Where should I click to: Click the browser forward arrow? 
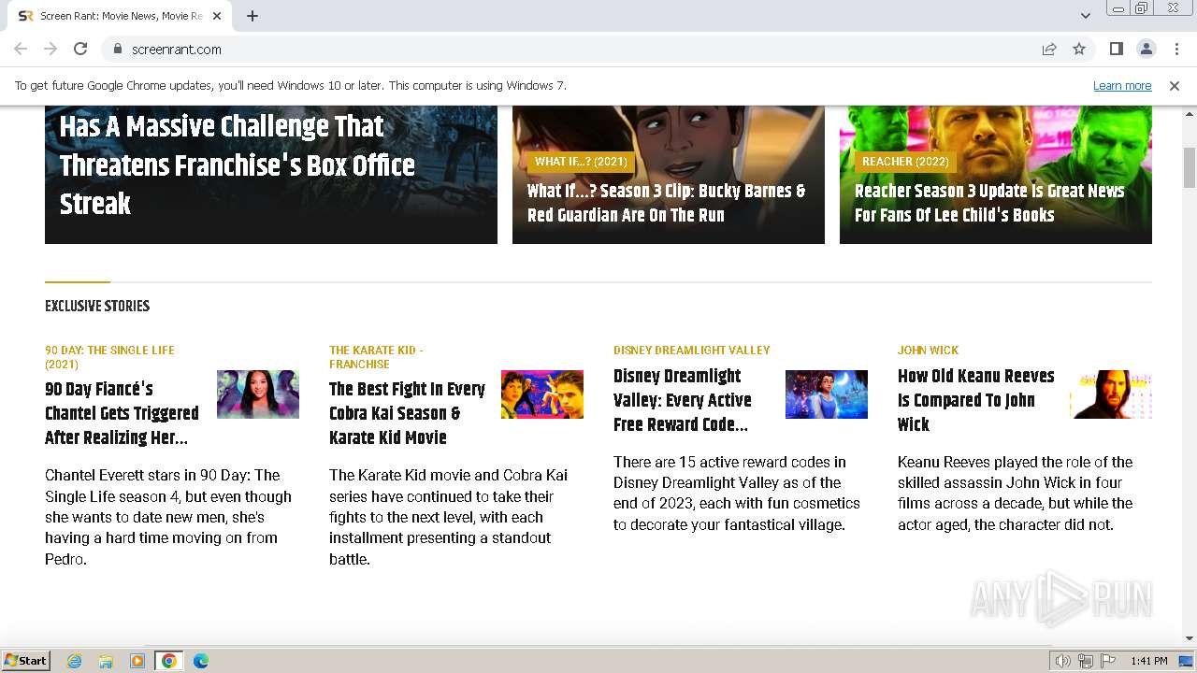point(50,49)
